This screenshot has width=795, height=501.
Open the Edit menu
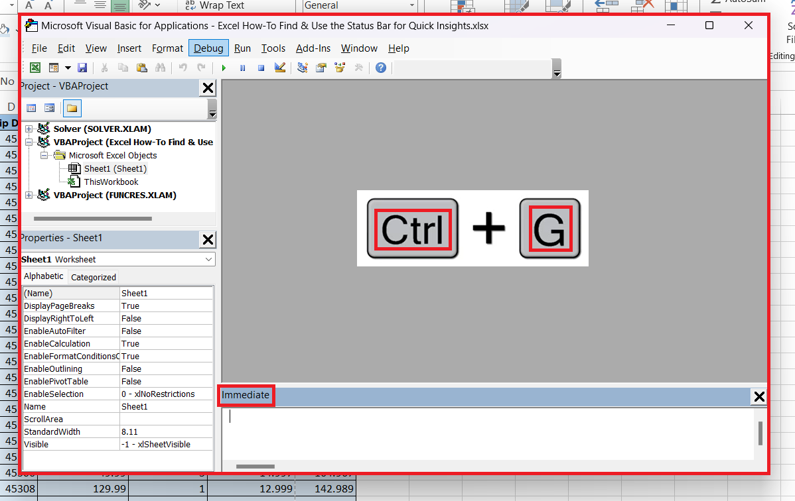tap(66, 48)
